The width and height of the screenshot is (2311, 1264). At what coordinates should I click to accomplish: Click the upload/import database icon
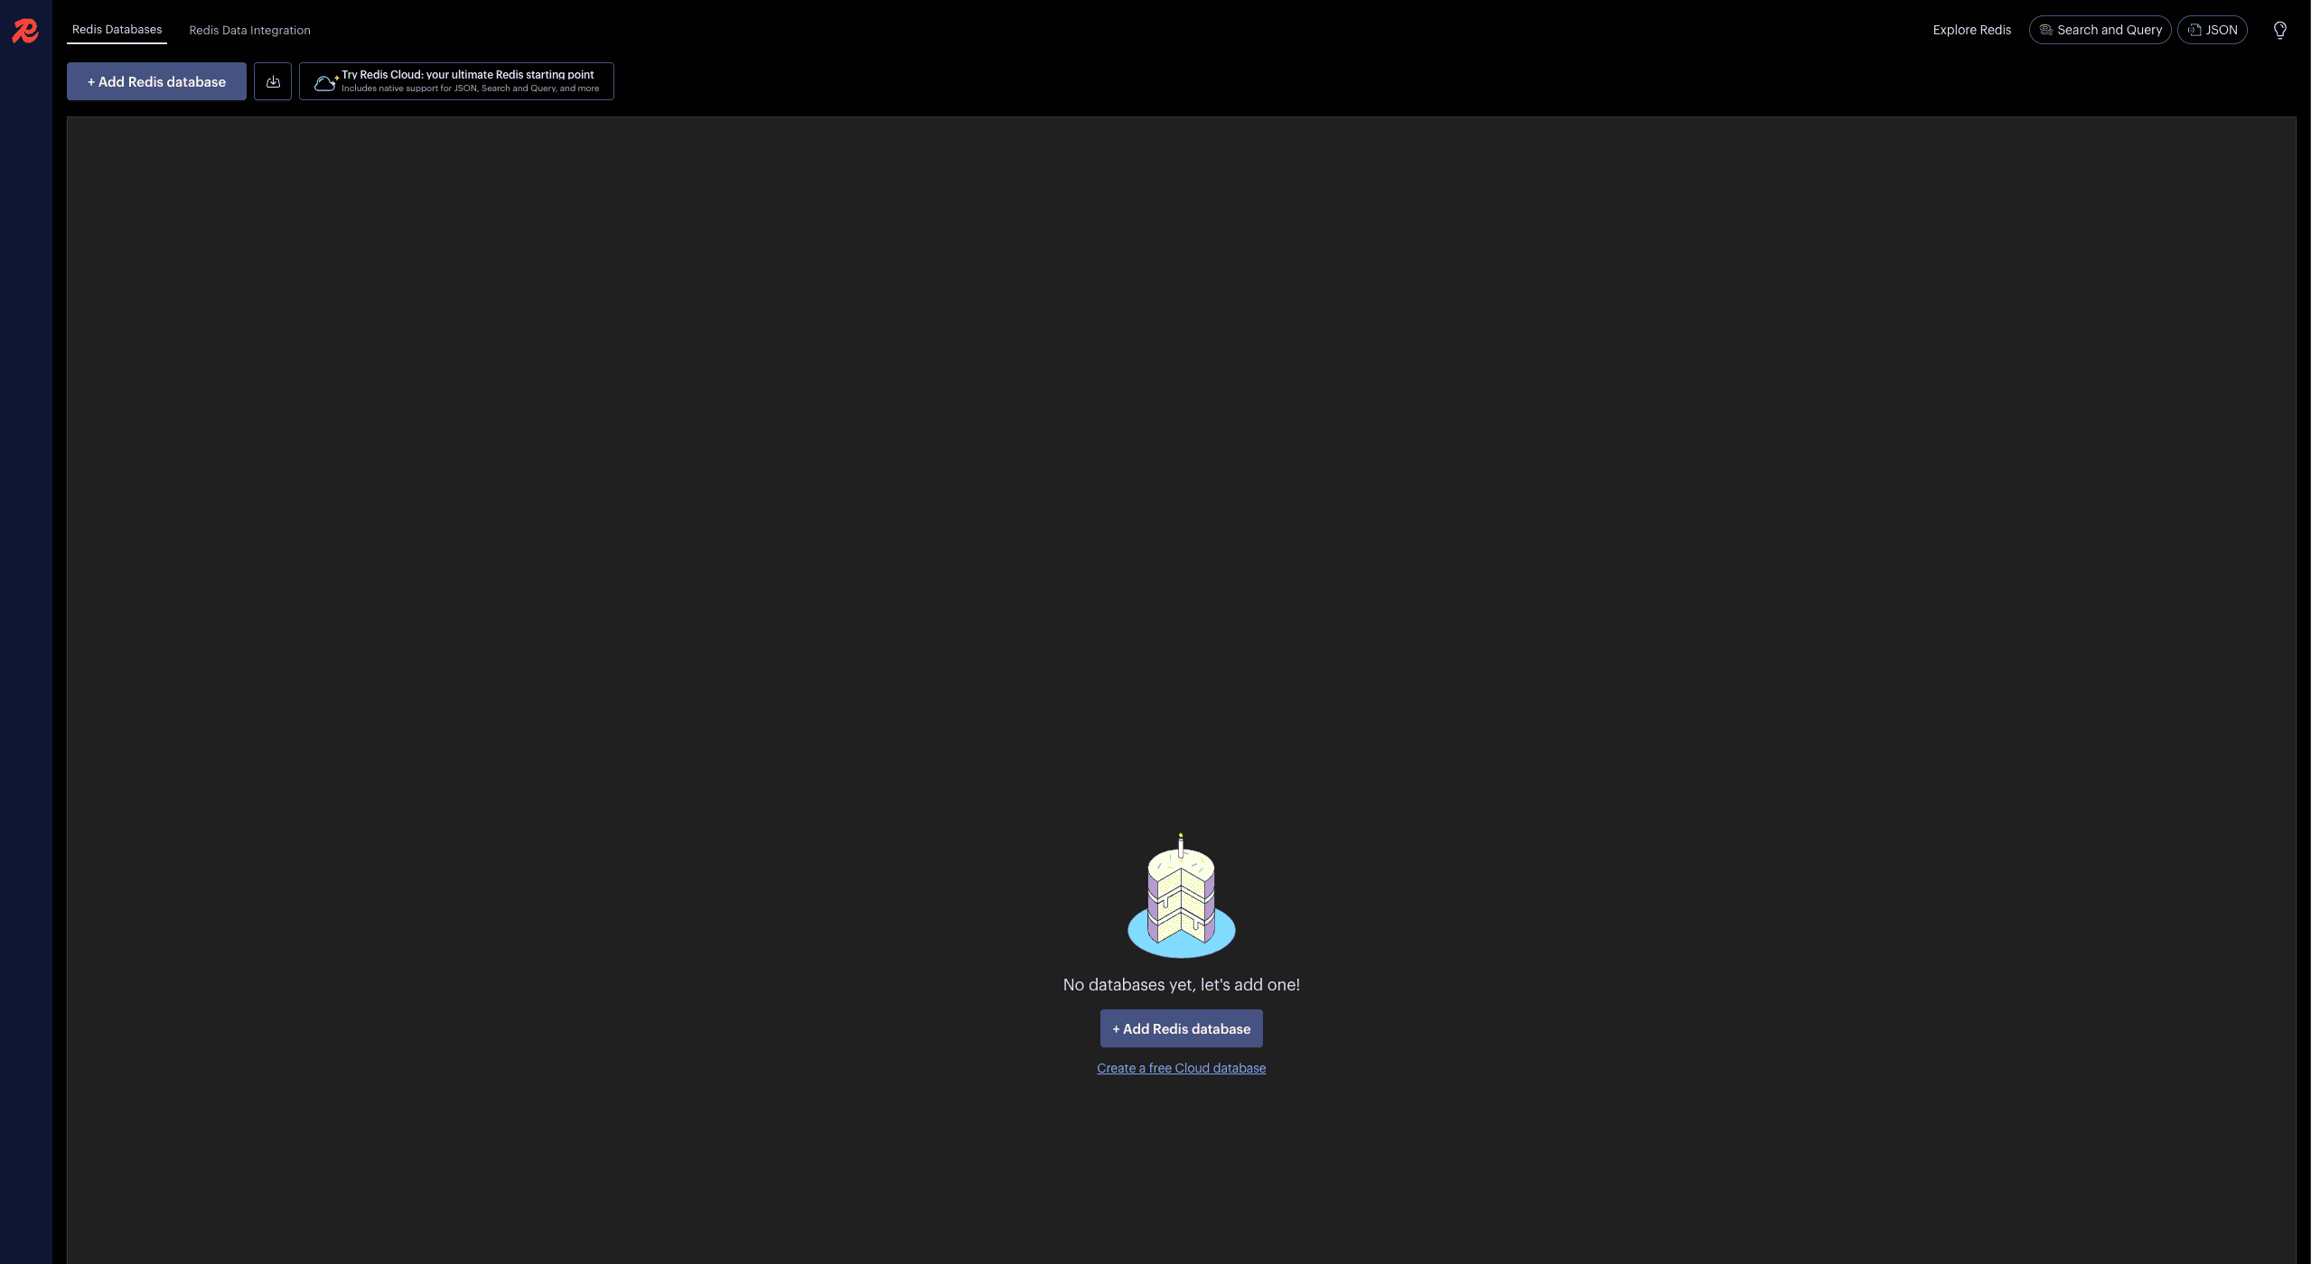(x=273, y=79)
